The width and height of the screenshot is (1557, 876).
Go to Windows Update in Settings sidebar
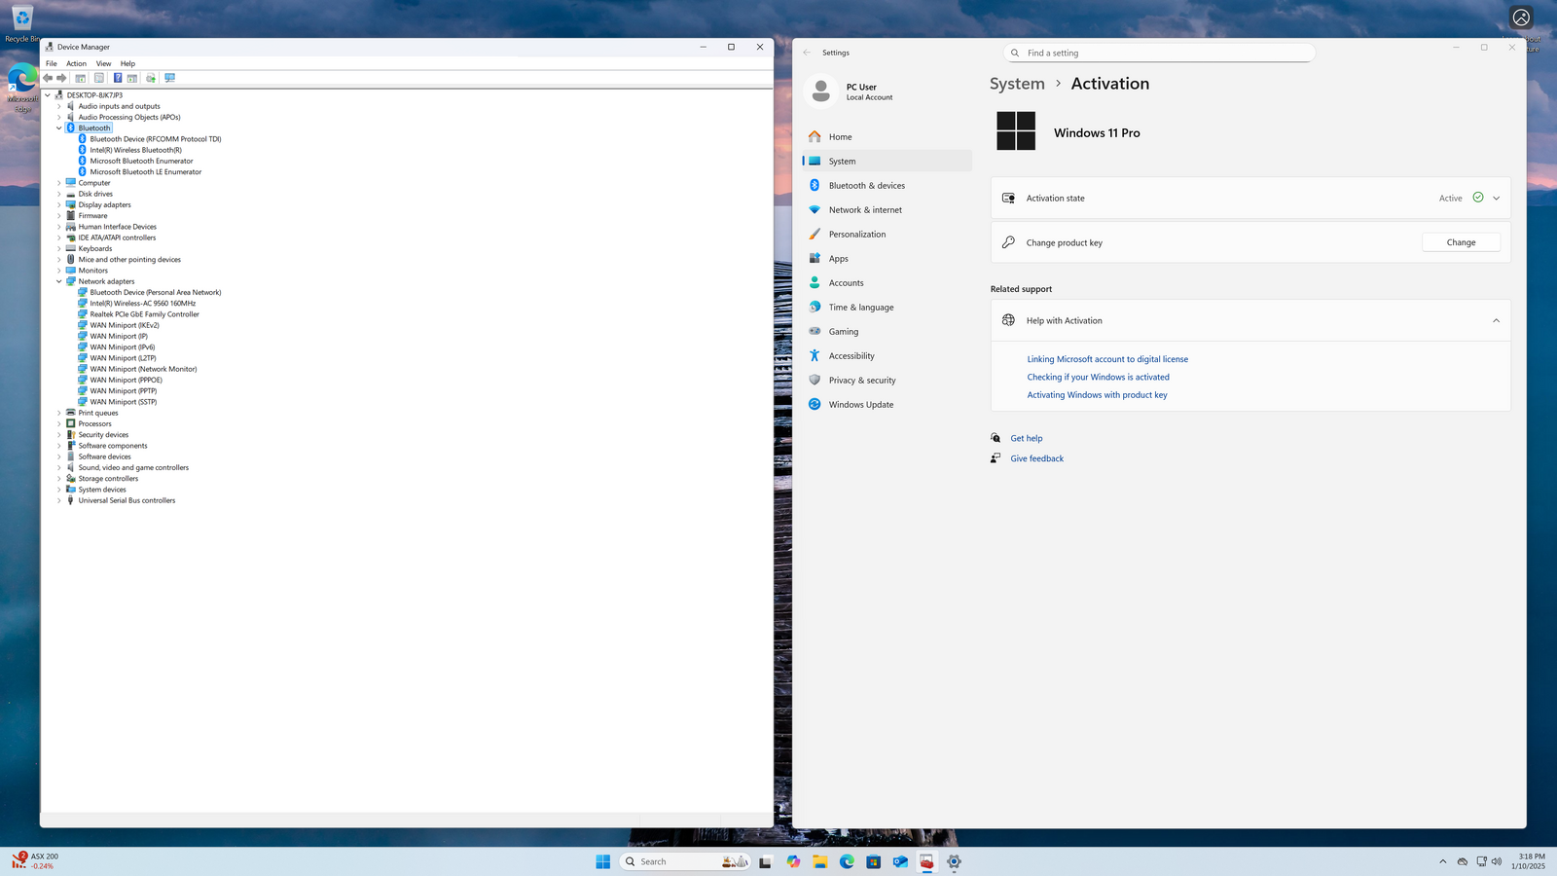(860, 405)
